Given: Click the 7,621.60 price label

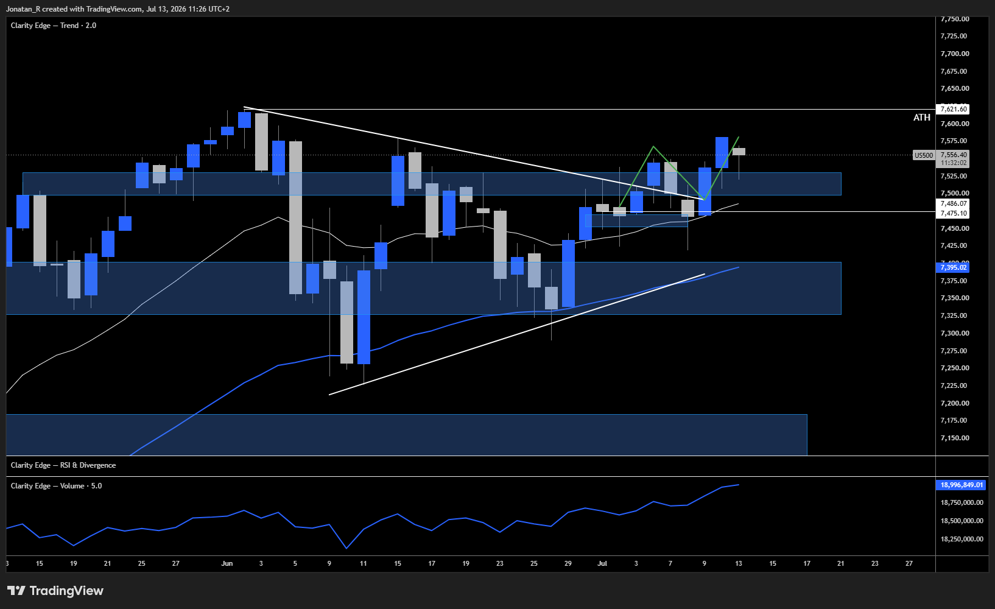Looking at the screenshot, I should [x=954, y=109].
